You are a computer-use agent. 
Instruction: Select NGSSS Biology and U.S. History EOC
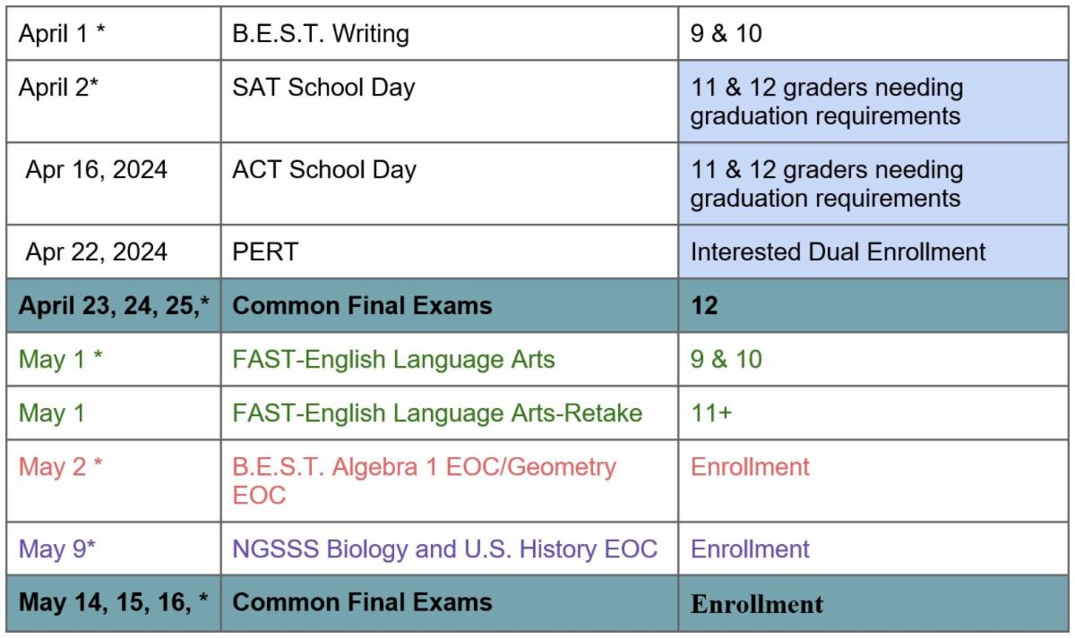coord(444,549)
